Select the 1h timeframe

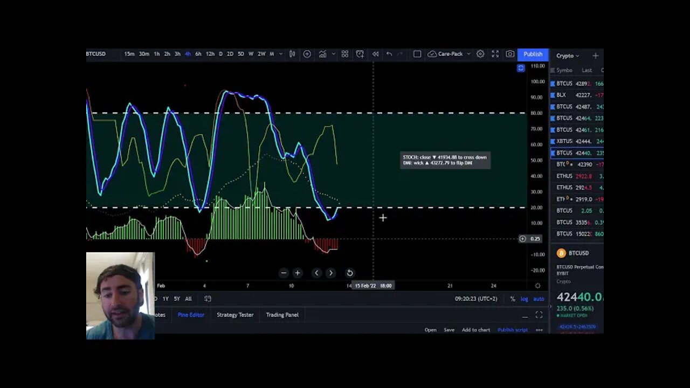pyautogui.click(x=156, y=54)
